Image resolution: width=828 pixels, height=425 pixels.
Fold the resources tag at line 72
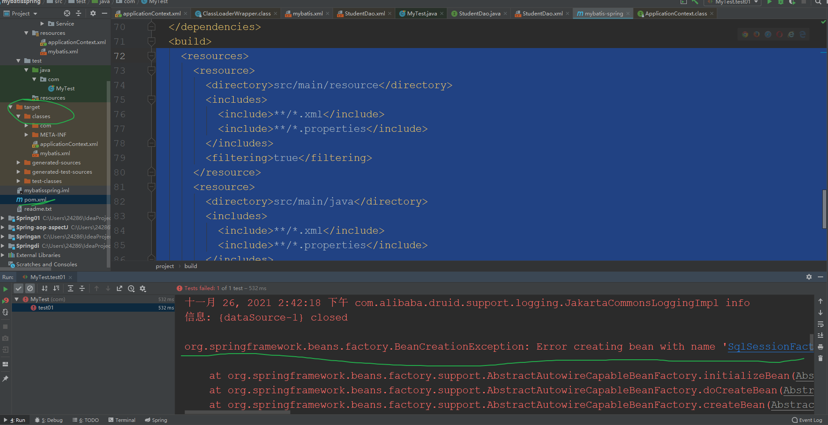(x=151, y=56)
